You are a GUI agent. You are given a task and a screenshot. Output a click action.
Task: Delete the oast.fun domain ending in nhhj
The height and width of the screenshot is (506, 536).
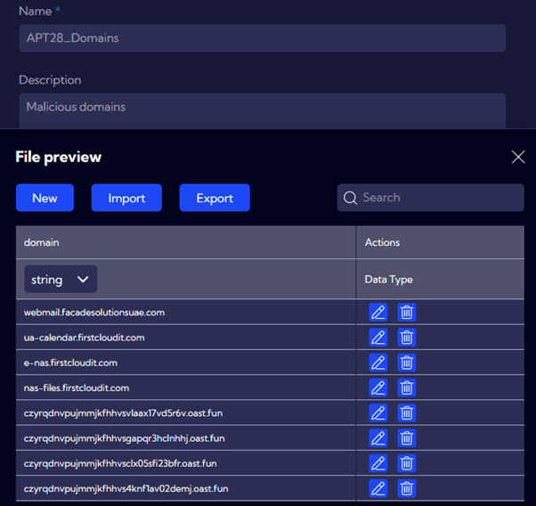pos(407,438)
